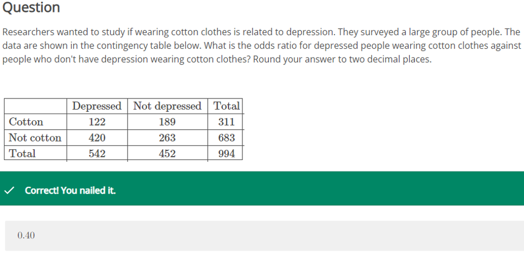Select the "Depressed" column header

click(97, 106)
